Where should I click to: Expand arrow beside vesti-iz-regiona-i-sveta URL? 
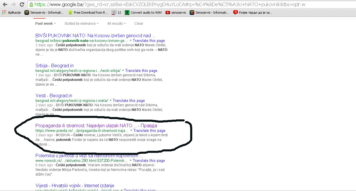pyautogui.click(x=111, y=101)
